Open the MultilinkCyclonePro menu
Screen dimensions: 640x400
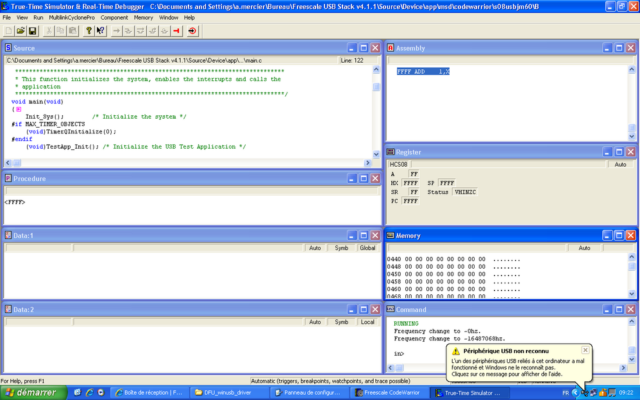(x=72, y=17)
